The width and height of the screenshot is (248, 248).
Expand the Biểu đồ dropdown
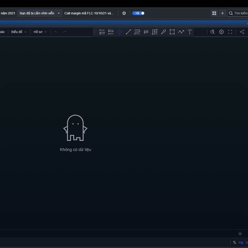19,32
